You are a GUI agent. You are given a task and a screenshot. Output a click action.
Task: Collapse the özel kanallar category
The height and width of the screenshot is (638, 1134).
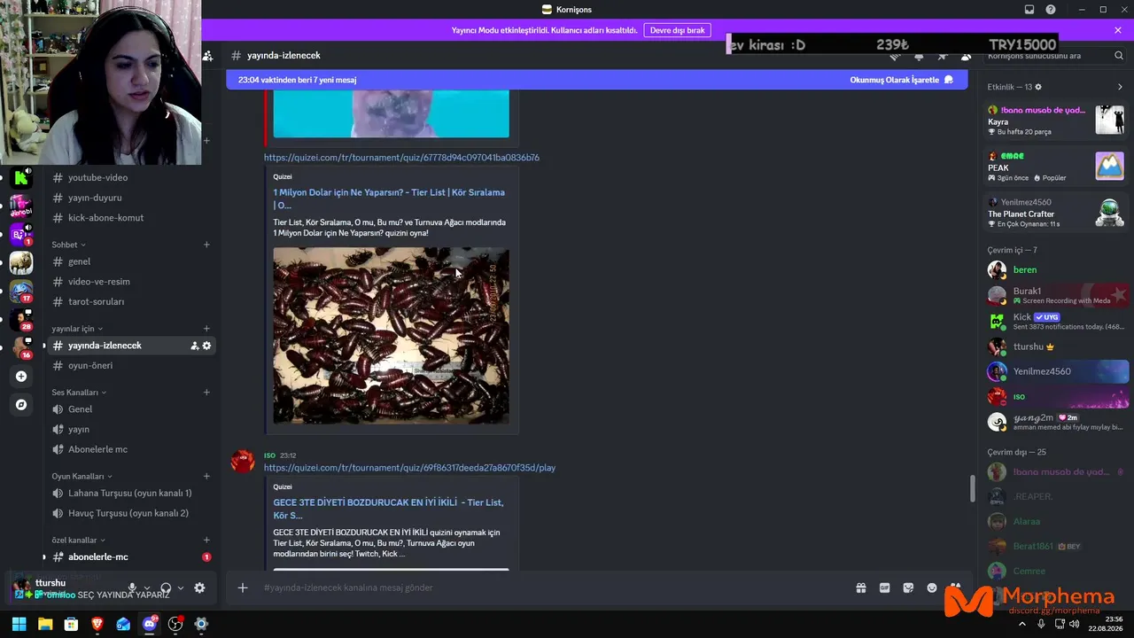pyautogui.click(x=79, y=540)
